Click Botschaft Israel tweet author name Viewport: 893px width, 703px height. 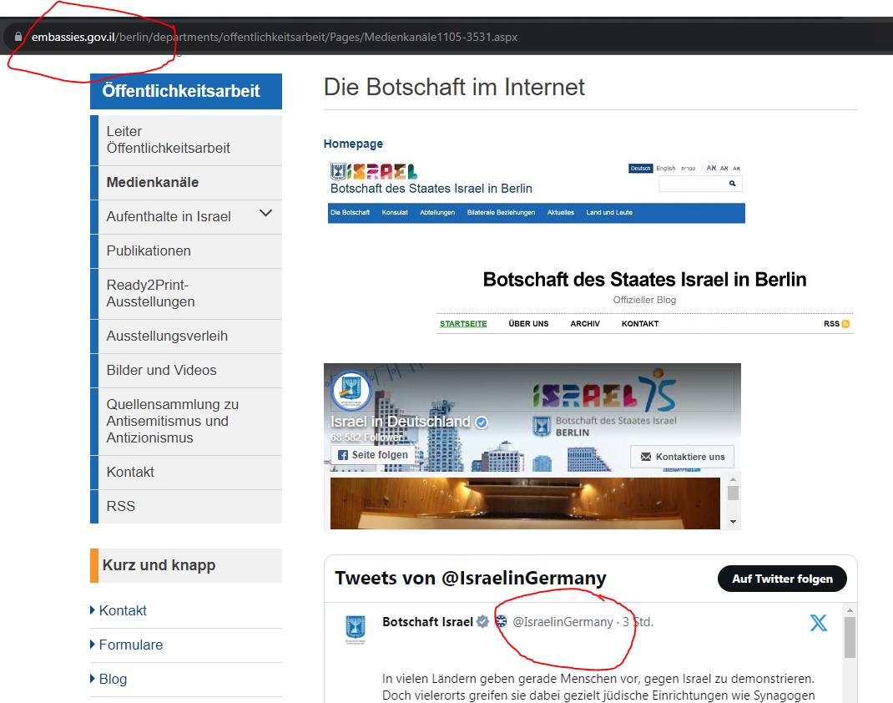pyautogui.click(x=427, y=622)
